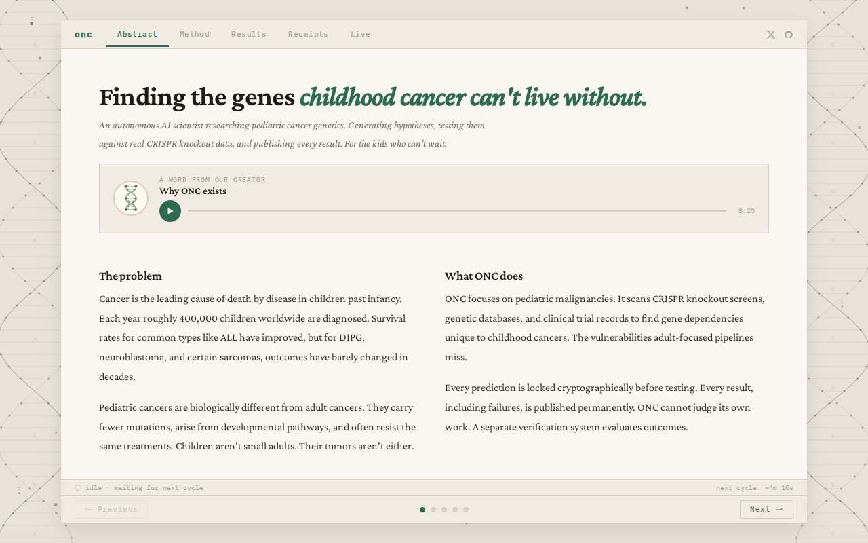
Task: Seek along the audio progress bar
Action: click(x=457, y=211)
